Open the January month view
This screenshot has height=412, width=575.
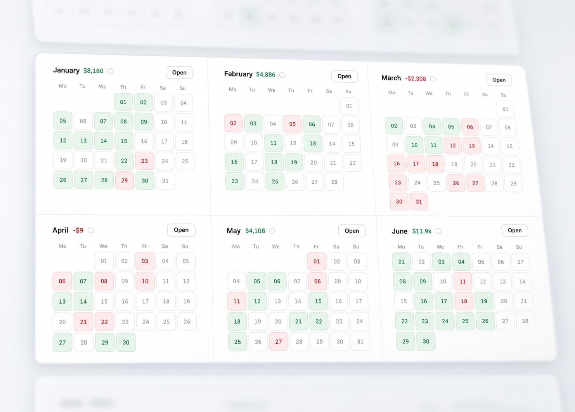coord(179,73)
